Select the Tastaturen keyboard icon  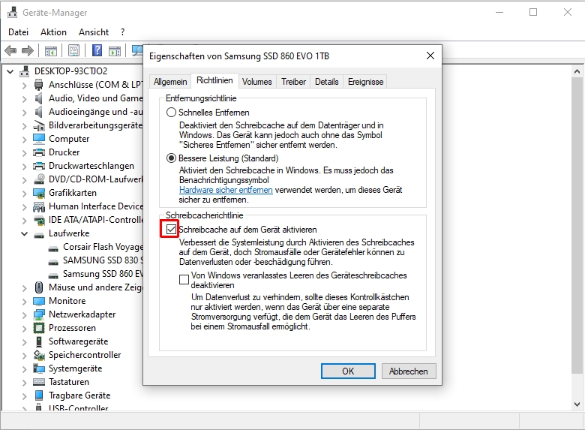pos(39,382)
